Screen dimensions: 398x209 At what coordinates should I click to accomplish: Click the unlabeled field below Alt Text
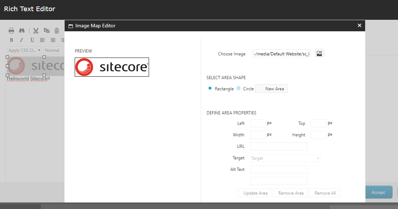pos(279,181)
